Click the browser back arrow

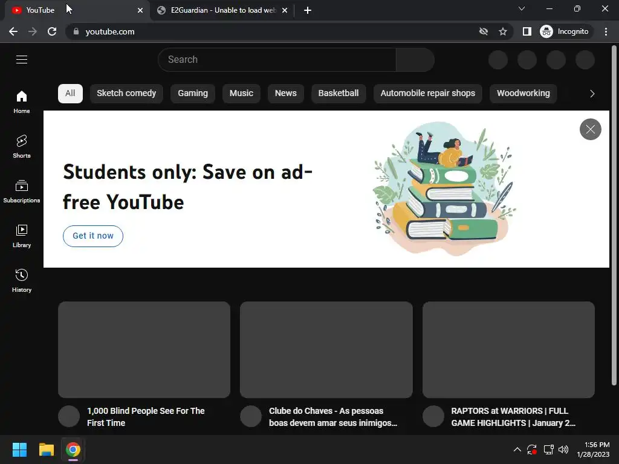point(13,31)
